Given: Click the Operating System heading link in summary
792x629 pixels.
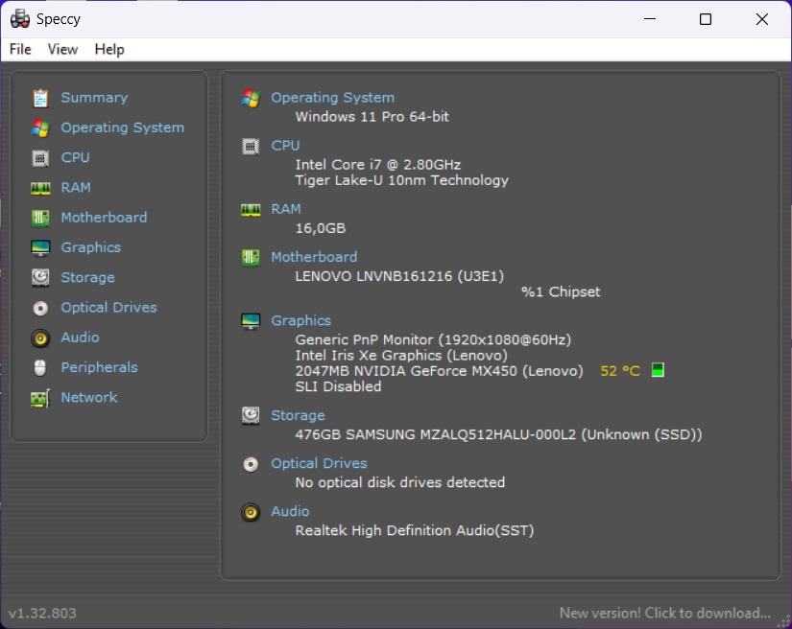Looking at the screenshot, I should (x=332, y=98).
